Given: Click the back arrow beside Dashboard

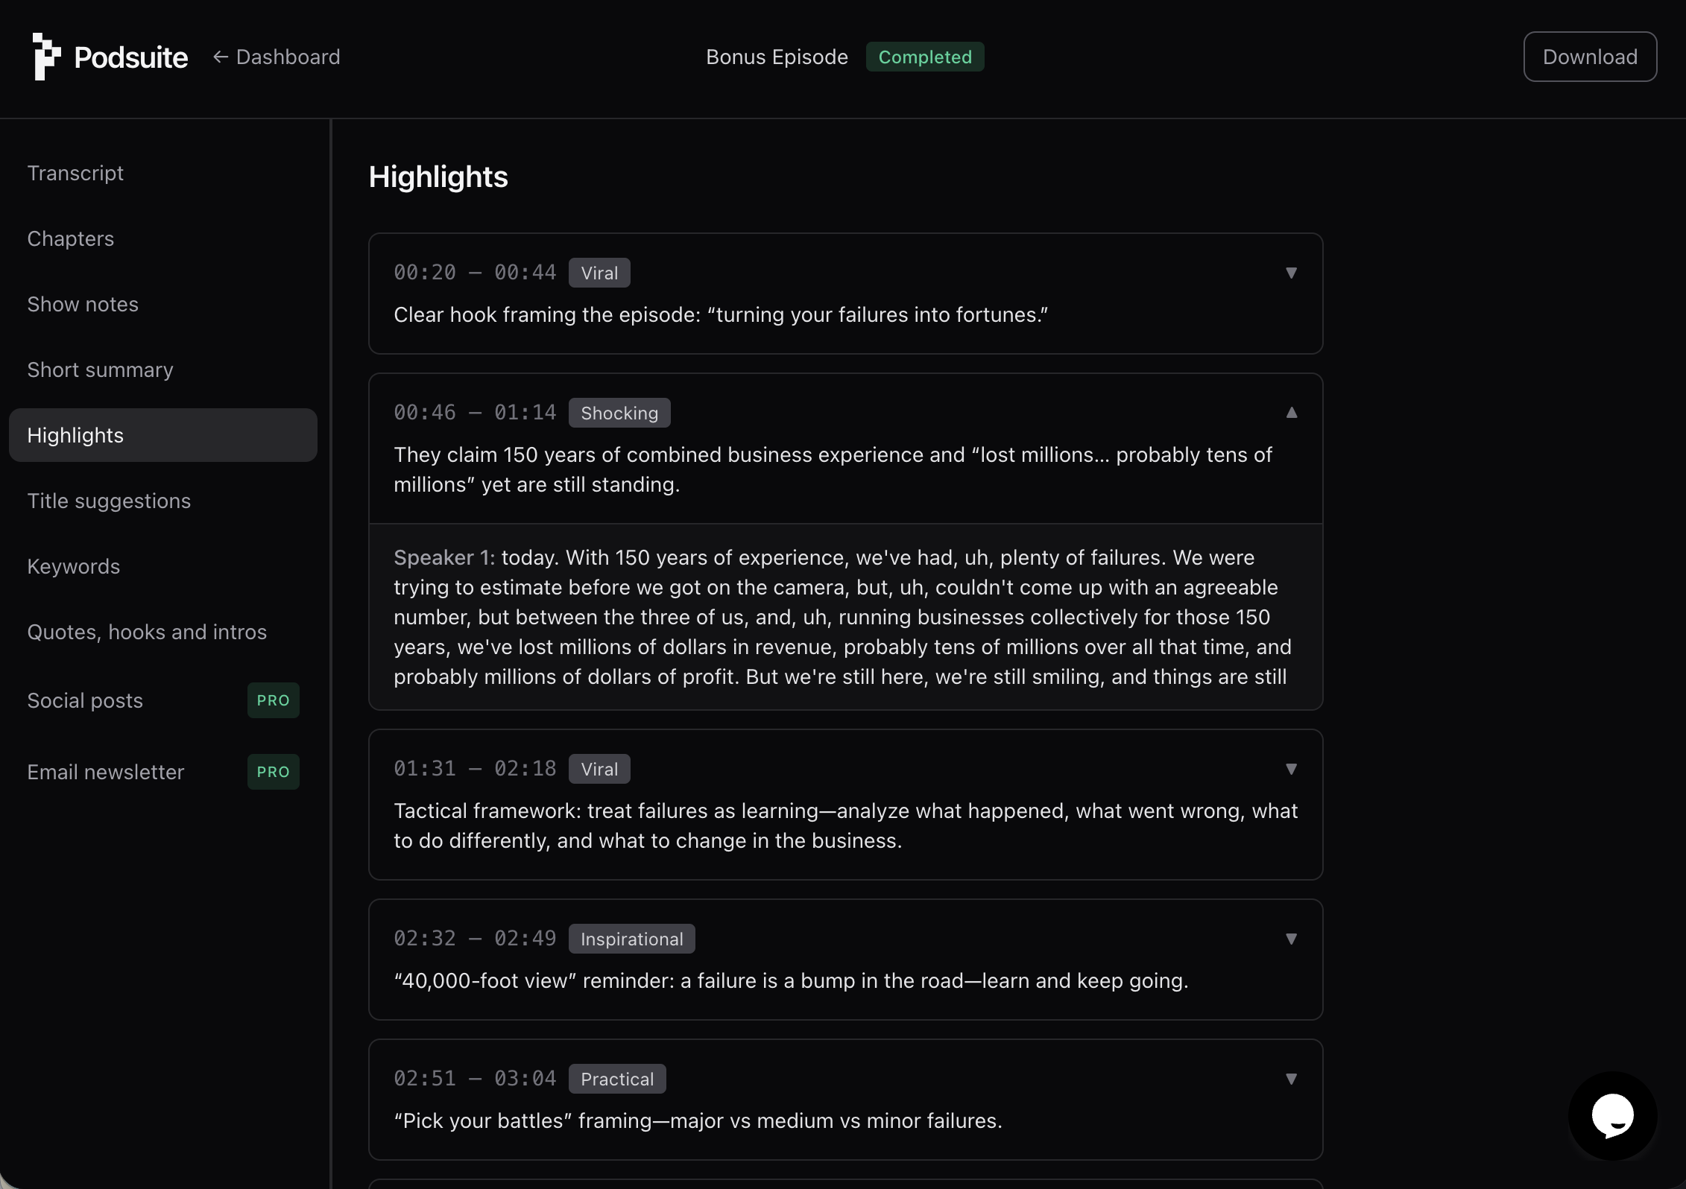Looking at the screenshot, I should click(220, 57).
